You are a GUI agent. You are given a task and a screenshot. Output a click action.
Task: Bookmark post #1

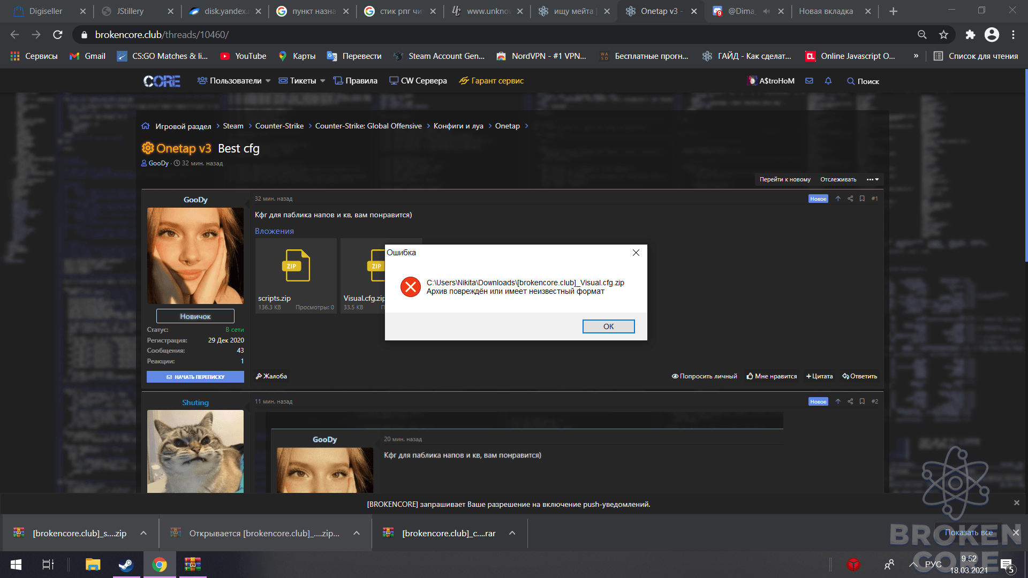[x=862, y=199]
